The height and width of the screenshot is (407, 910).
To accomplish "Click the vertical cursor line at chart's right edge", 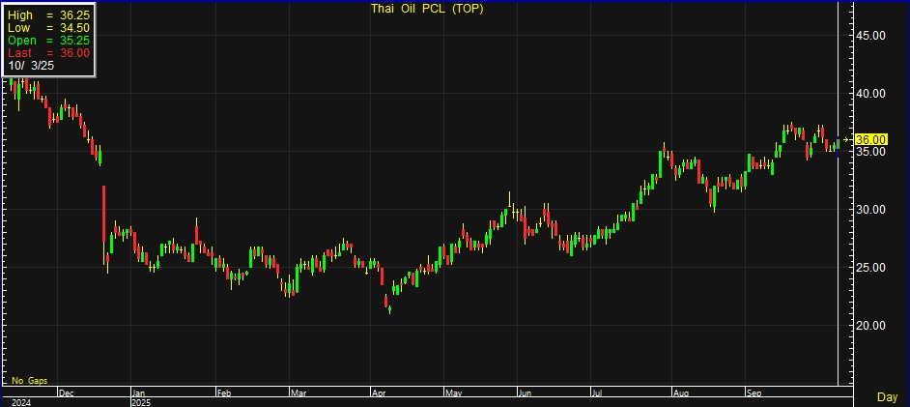I will click(838, 193).
